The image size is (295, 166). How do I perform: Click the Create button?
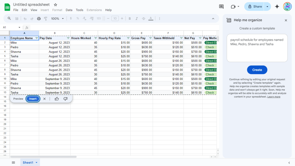(257, 70)
